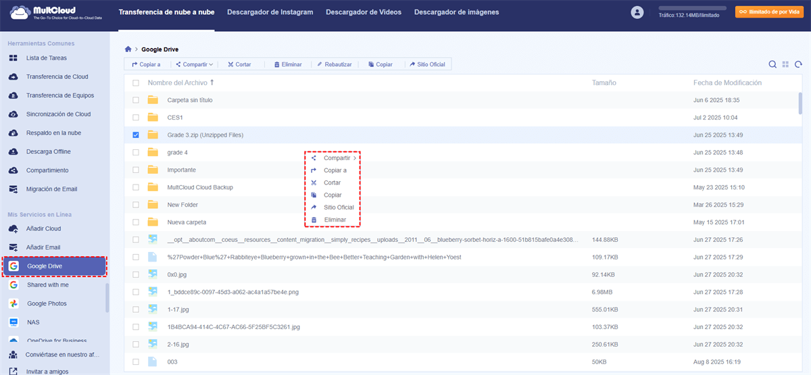This screenshot has height=375, width=811.
Task: Click Copiar a in the toolbar
Action: (146, 64)
